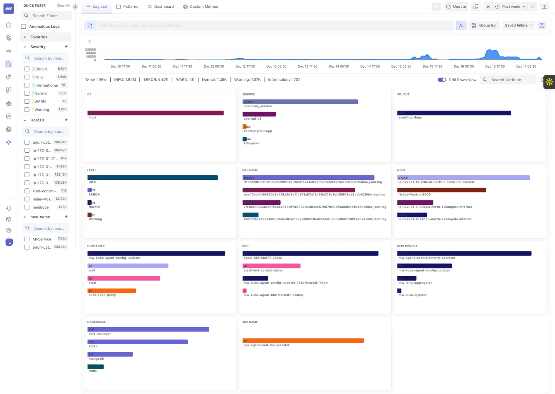
Task: Click the pin icon beside Severity
Action: click(x=66, y=47)
